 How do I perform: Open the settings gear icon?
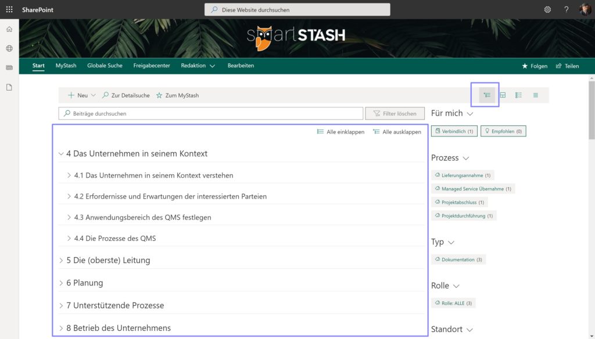click(x=547, y=9)
